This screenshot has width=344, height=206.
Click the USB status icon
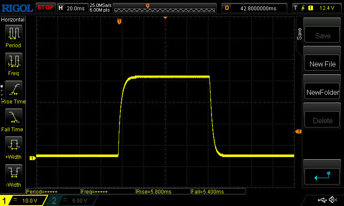click(322, 200)
